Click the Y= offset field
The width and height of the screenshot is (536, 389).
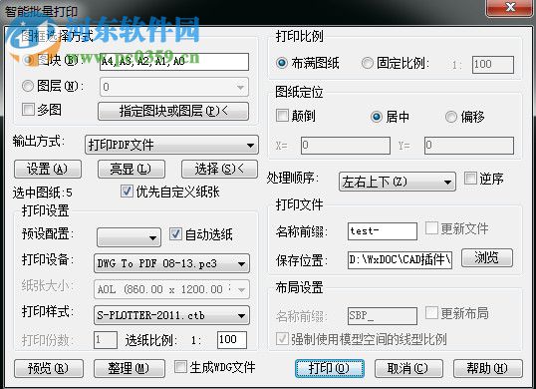point(469,146)
